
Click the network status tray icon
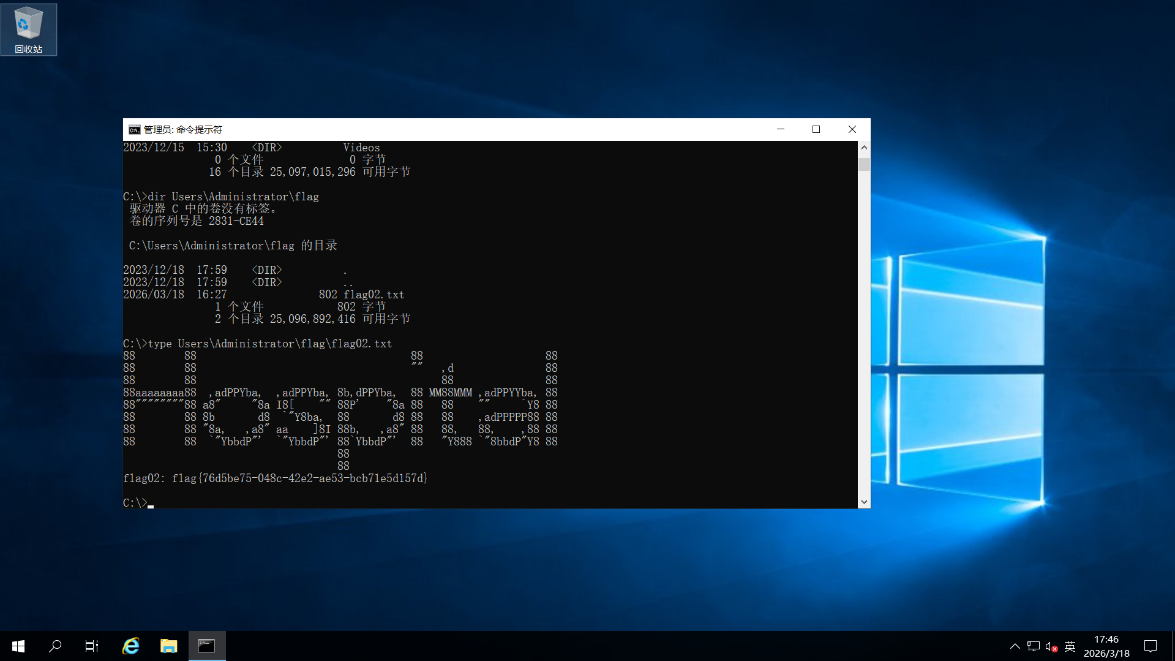pos(1034,646)
